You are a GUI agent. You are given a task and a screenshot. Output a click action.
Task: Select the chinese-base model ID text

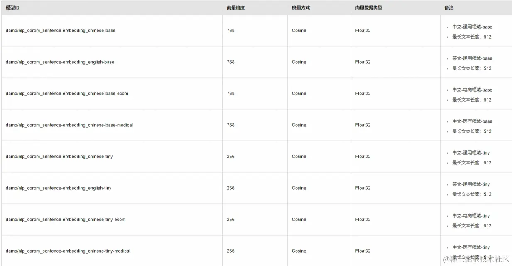click(61, 31)
